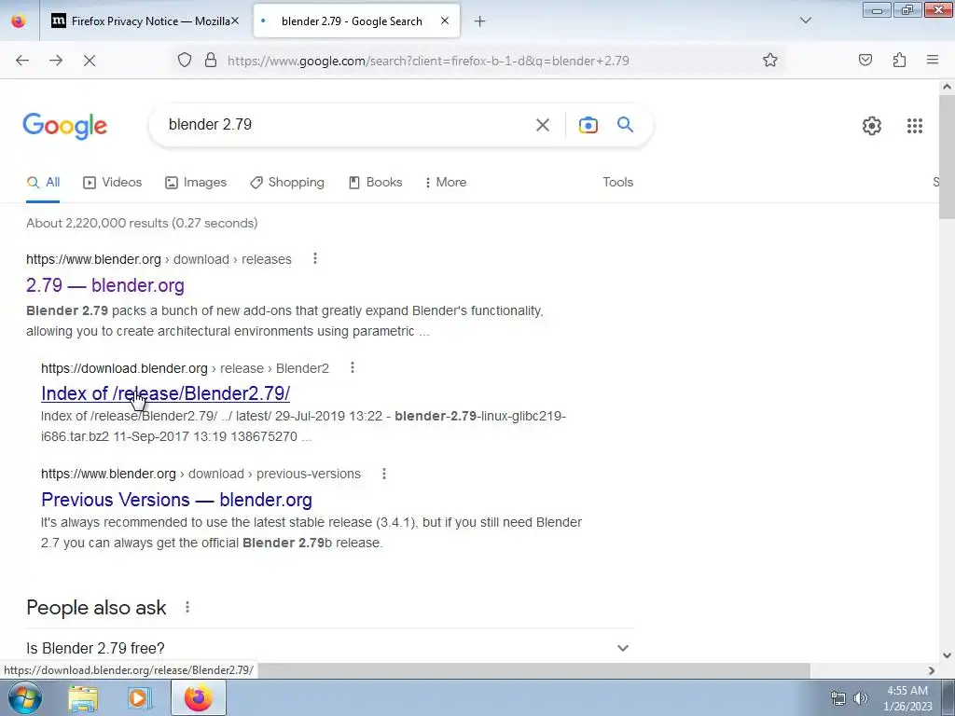Viewport: 955px width, 716px height.
Task: Bookmark this page with the star
Action: coord(769,60)
